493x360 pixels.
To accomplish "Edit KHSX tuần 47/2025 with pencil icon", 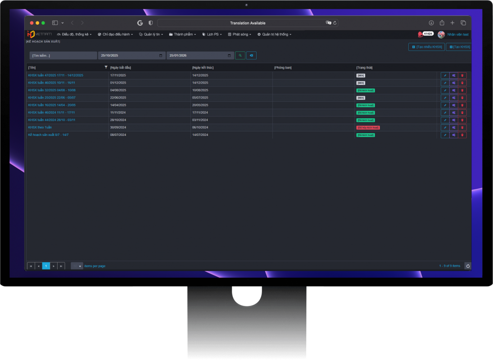I will click(x=445, y=76).
